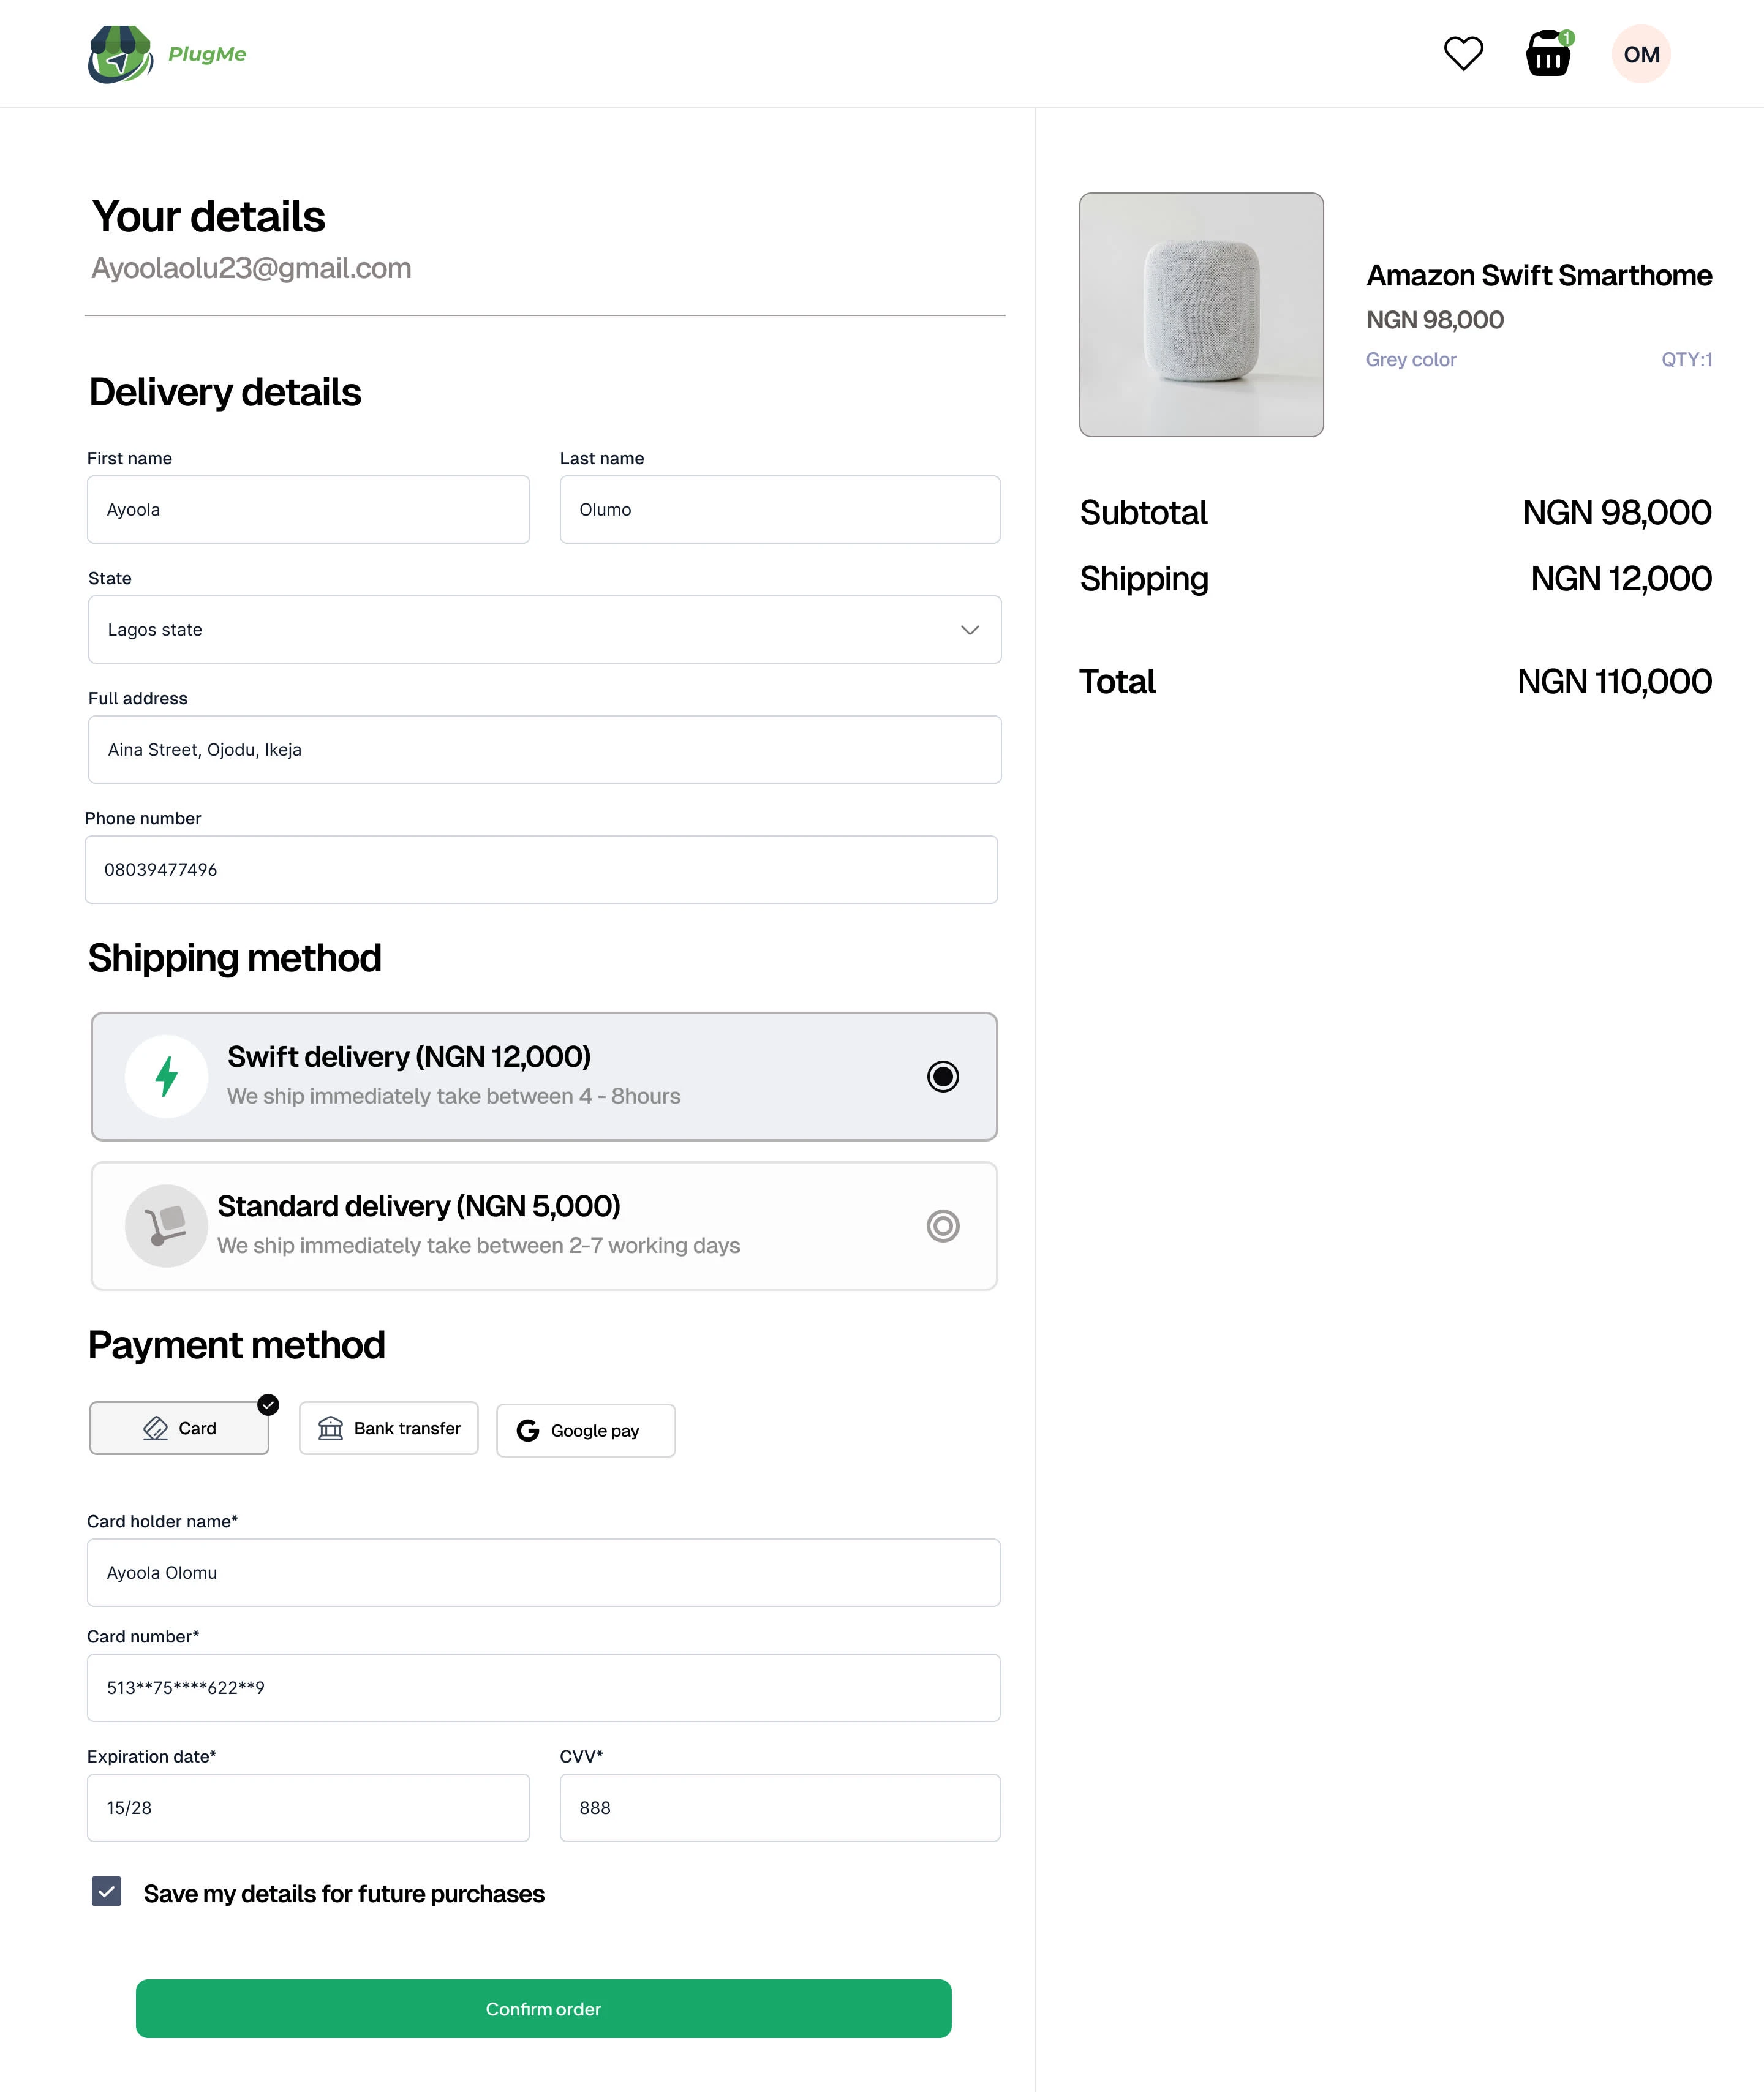
Task: Focus the Card holder name field
Action: tap(544, 1573)
